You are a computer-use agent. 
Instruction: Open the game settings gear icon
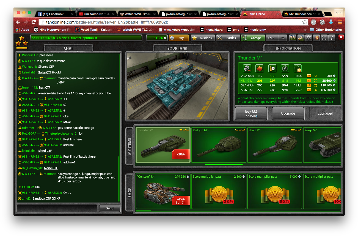pyautogui.click(x=309, y=38)
